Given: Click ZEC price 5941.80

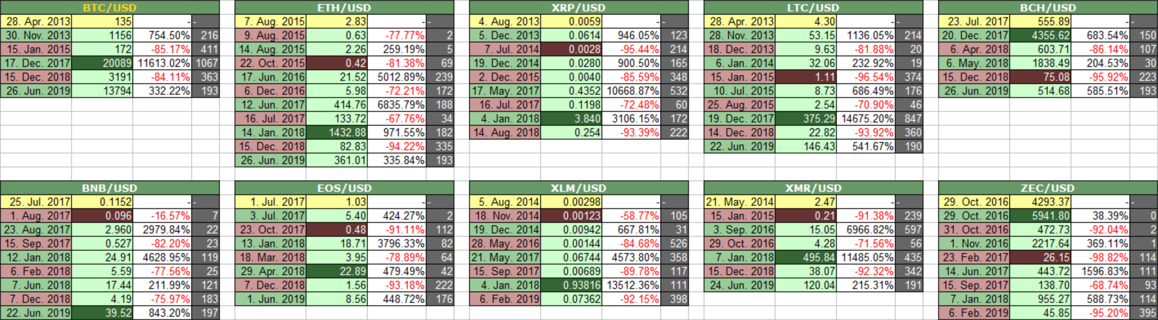Looking at the screenshot, I should point(1041,216).
